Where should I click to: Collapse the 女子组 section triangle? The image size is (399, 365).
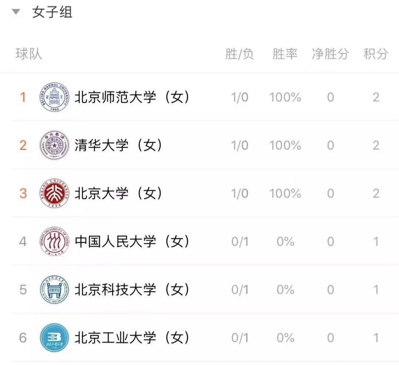coord(16,12)
